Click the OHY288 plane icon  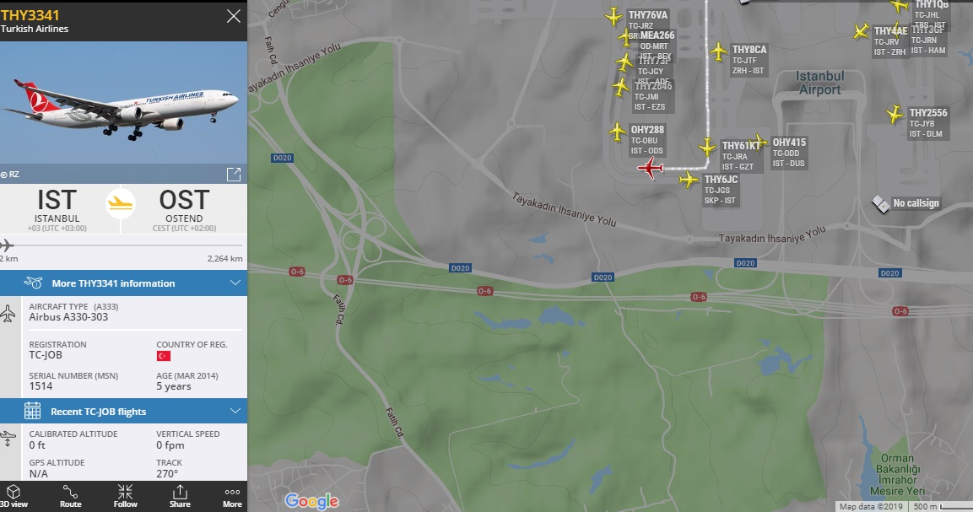(619, 132)
